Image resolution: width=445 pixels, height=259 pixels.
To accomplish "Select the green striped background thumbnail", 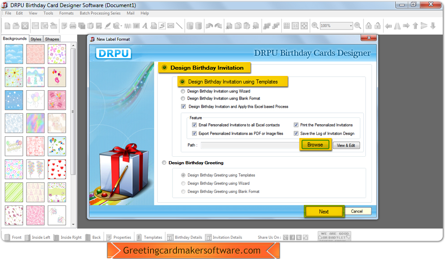I will [14, 192].
